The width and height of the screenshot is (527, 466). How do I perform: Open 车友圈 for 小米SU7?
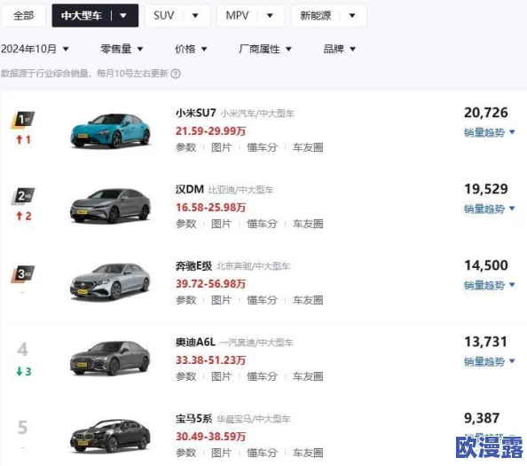tap(308, 147)
